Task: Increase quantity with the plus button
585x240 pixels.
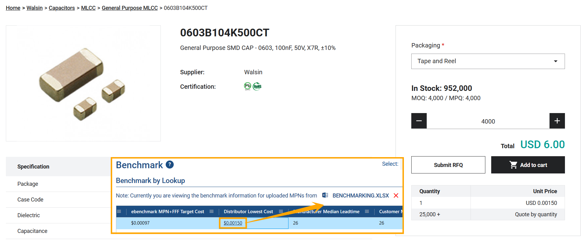Action: click(557, 121)
